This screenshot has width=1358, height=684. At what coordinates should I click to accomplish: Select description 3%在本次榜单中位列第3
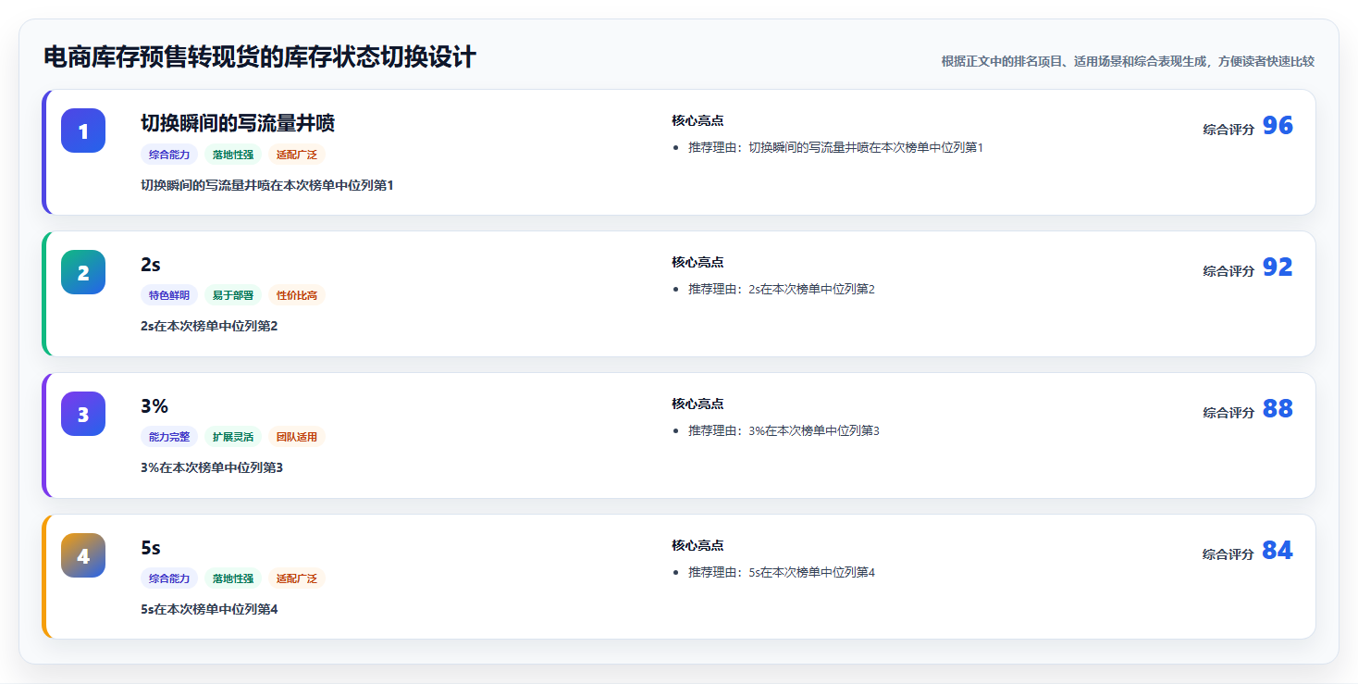212,467
